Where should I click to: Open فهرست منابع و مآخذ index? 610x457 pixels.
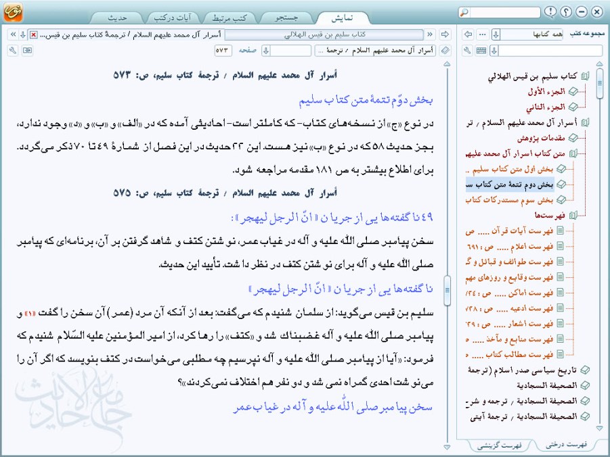click(509, 339)
